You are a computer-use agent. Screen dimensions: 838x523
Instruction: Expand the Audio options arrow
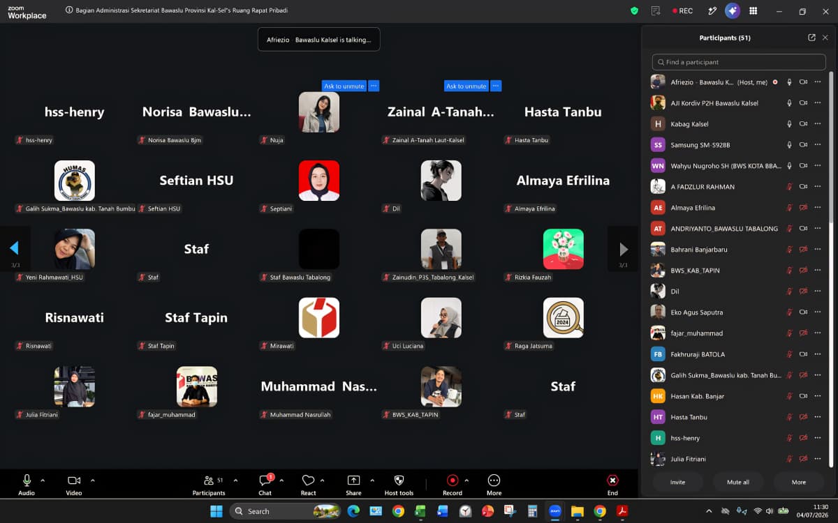[x=43, y=480]
